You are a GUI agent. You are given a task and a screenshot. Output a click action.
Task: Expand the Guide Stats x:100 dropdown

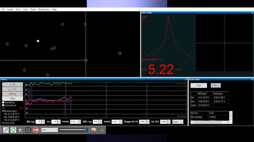tap(216, 86)
